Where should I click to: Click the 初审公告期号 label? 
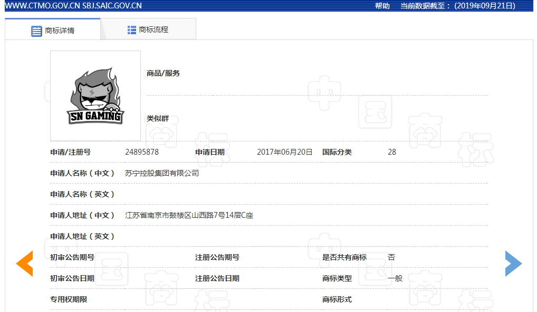coord(72,257)
